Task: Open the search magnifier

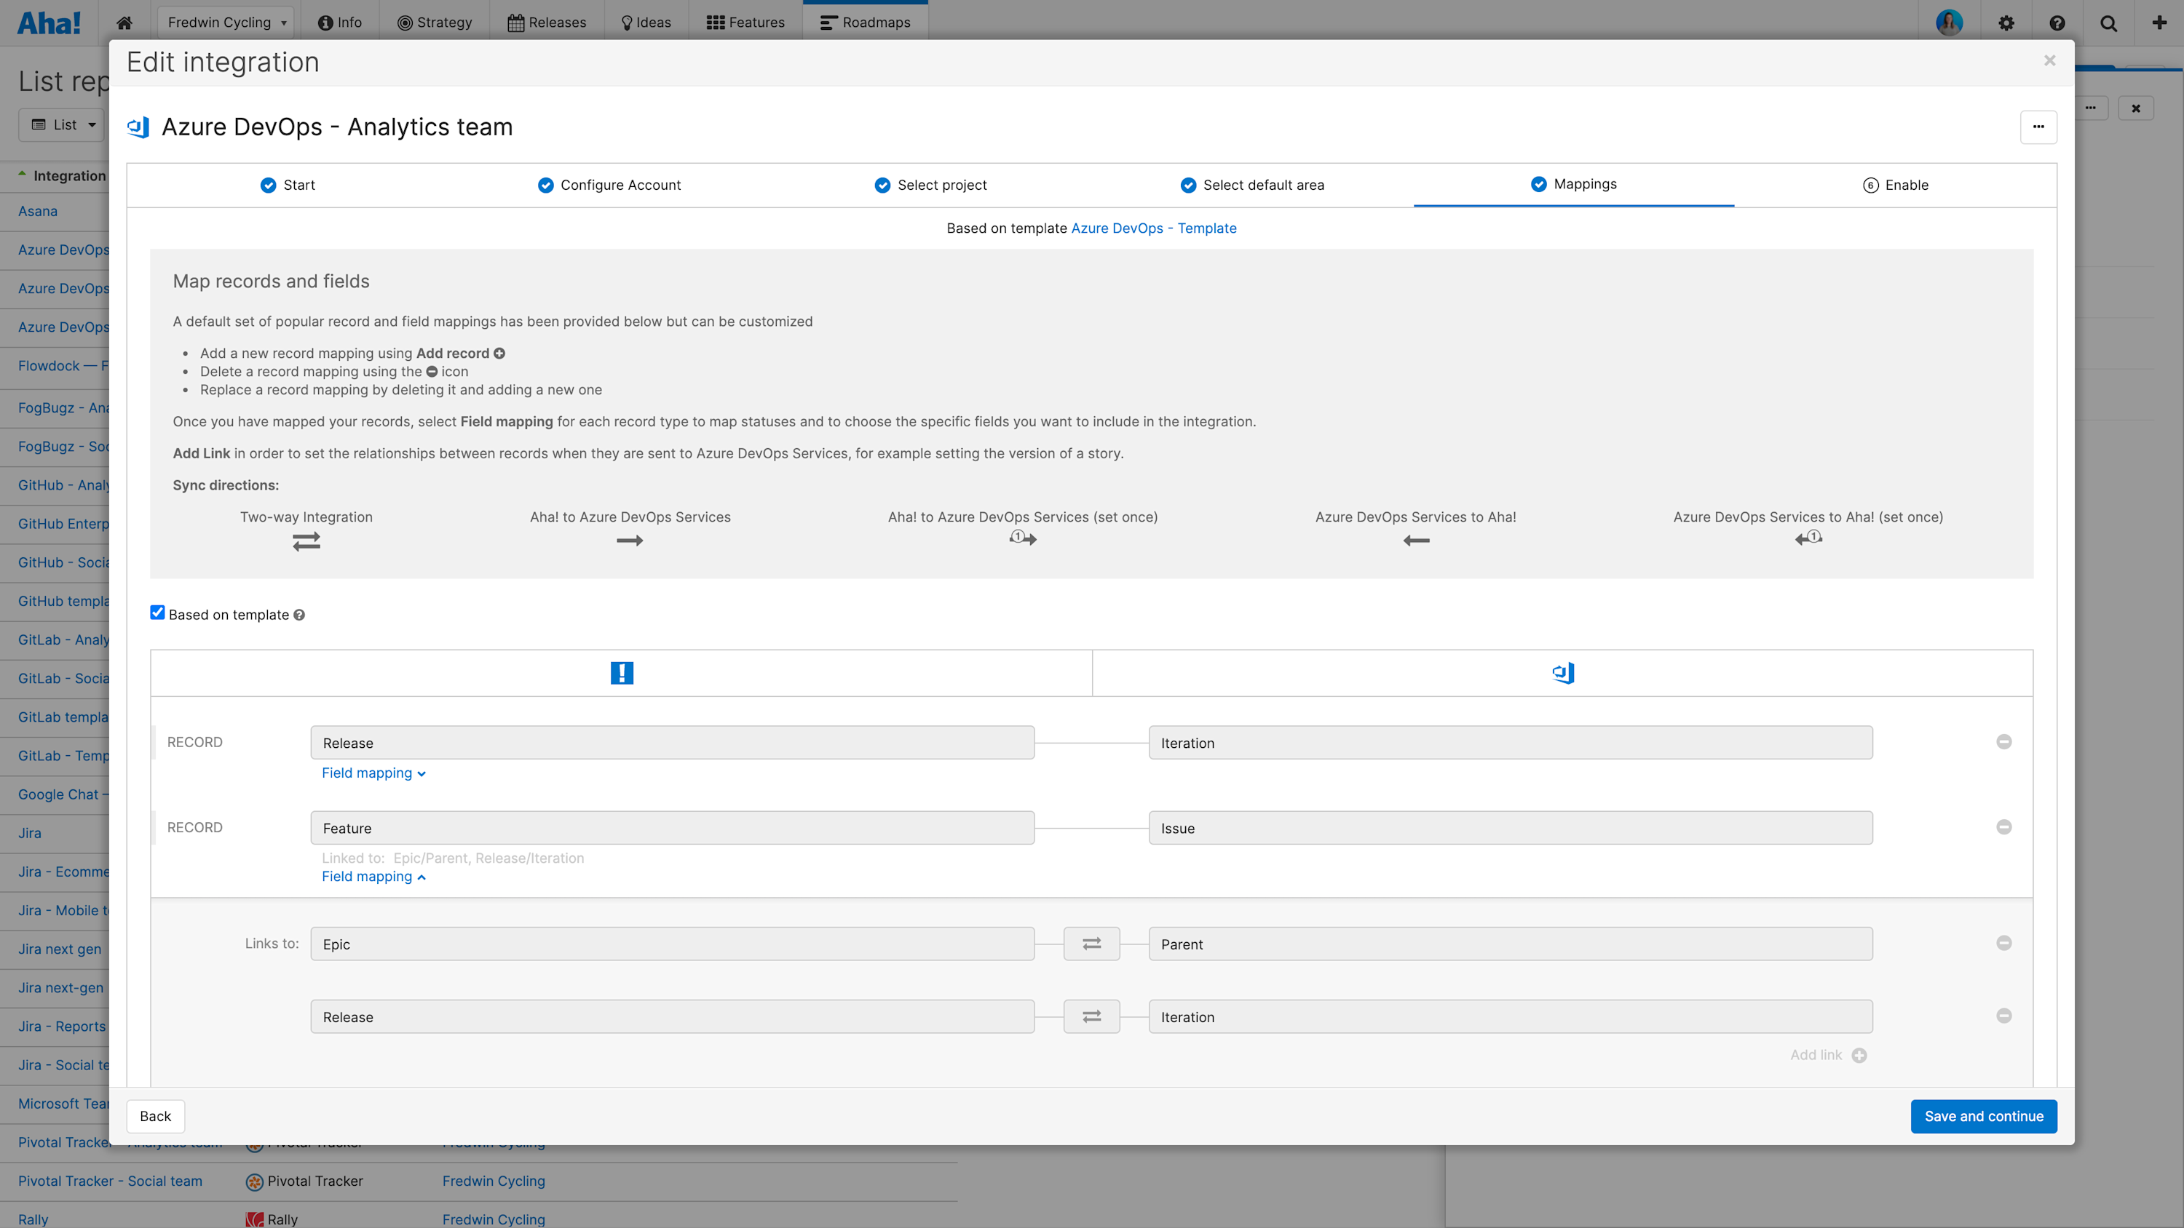Action: click(x=2108, y=22)
